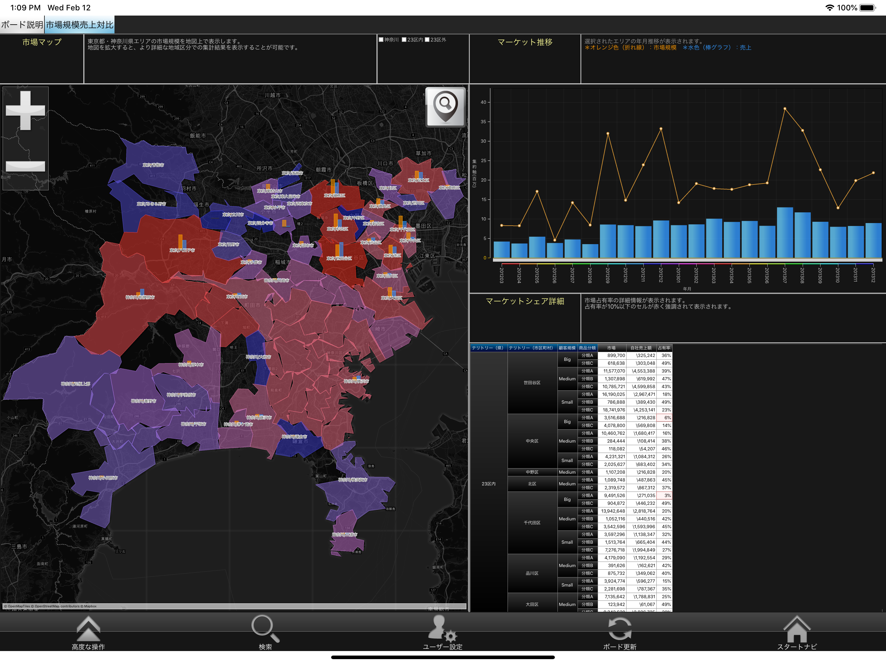
Task: Select the tallest blue bar for 201307
Action: point(785,232)
